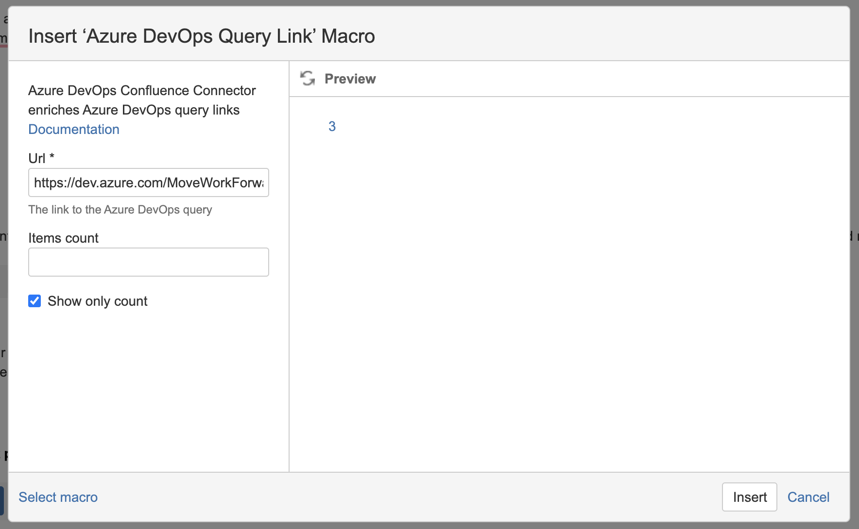Click the required asterisk beside Url
Image resolution: width=859 pixels, height=529 pixels.
coord(52,157)
